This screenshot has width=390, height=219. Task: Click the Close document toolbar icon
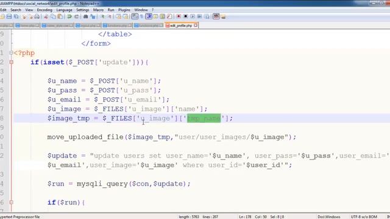point(24,16)
